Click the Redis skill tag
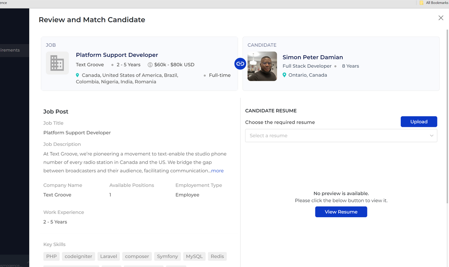The width and height of the screenshot is (449, 267). coord(217,257)
